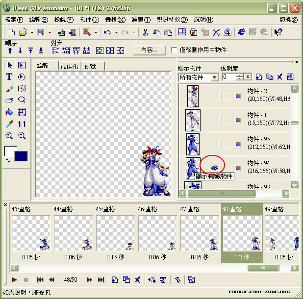This screenshot has height=299, width=303.
Task: Click the paste clipboard icon
Action: (x=168, y=32)
